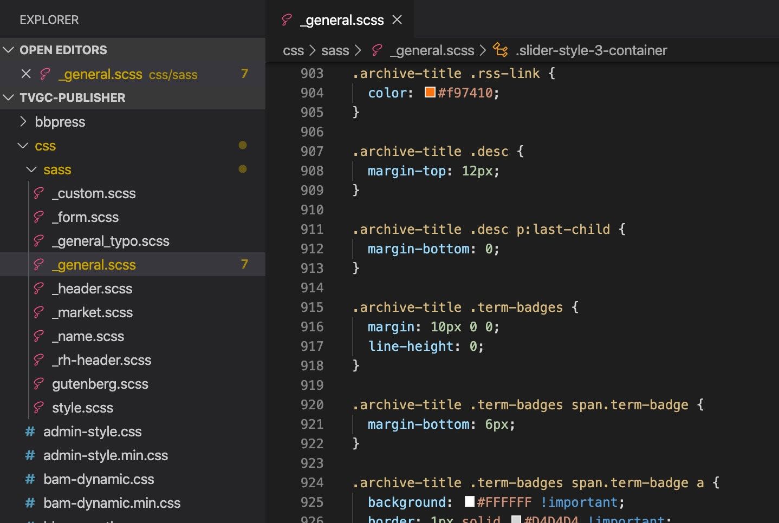Place cursor on '.archive-title .desc p:last-child {' selector
Screen dimensions: 779x523
pos(489,229)
